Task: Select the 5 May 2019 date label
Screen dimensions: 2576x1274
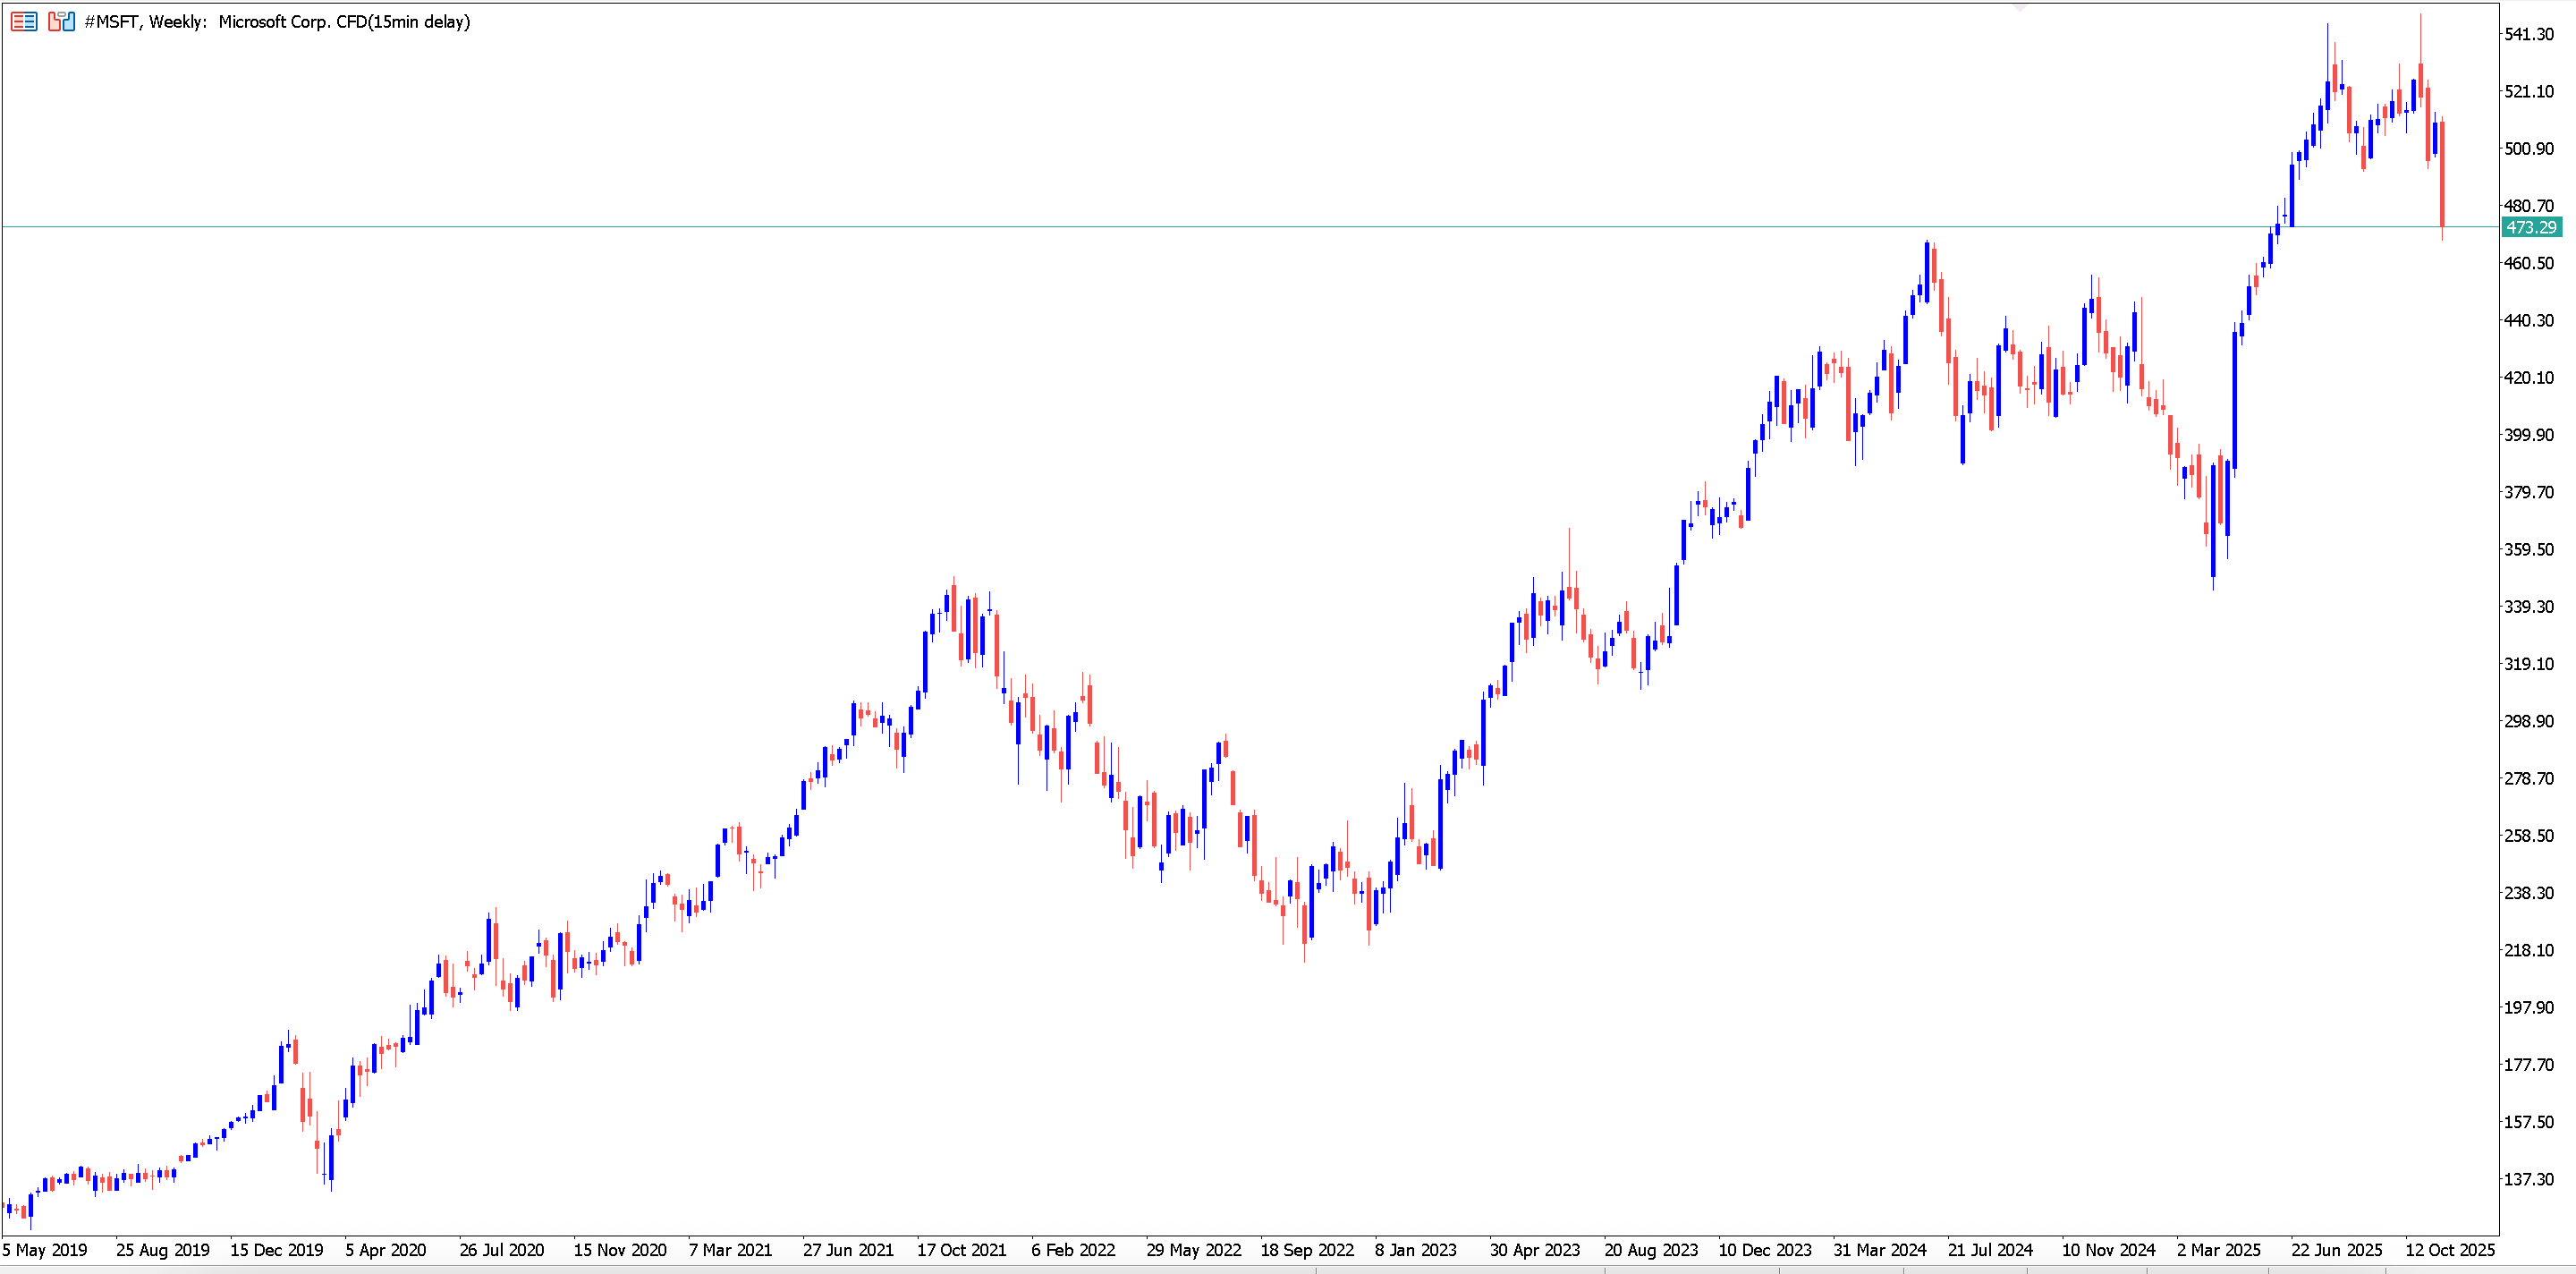Action: point(45,1250)
